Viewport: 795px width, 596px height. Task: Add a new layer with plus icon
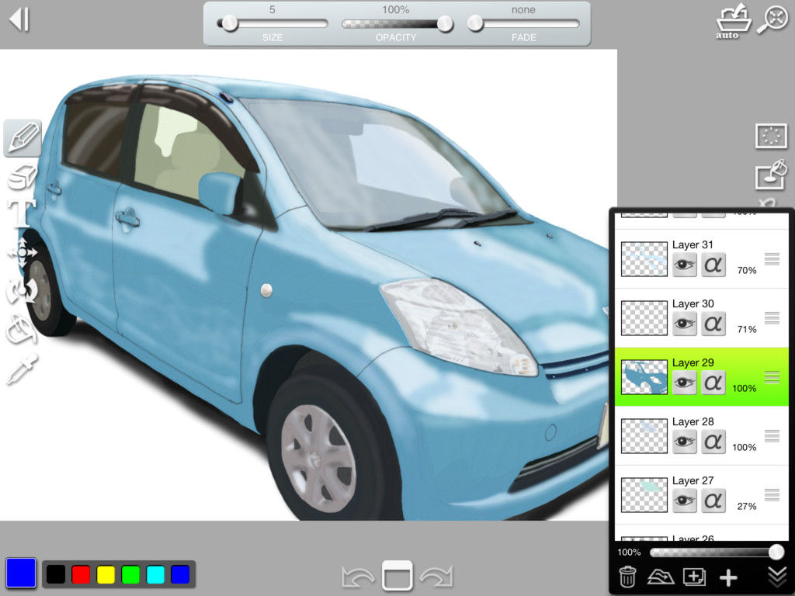click(728, 577)
